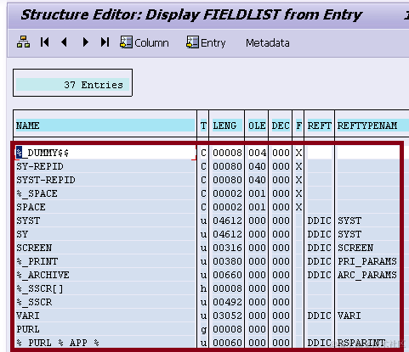Viewport: 409px width, 352px height.
Task: Click the F column header
Action: 298,126
